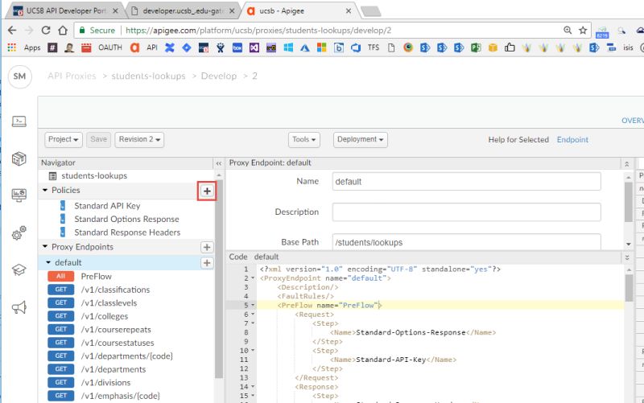Click the greyed-out Save button
Viewport: 644px width, 403px height.
pos(98,139)
